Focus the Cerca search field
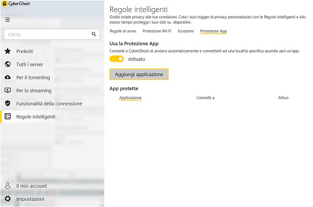The height and width of the screenshot is (207, 313). click(x=52, y=34)
